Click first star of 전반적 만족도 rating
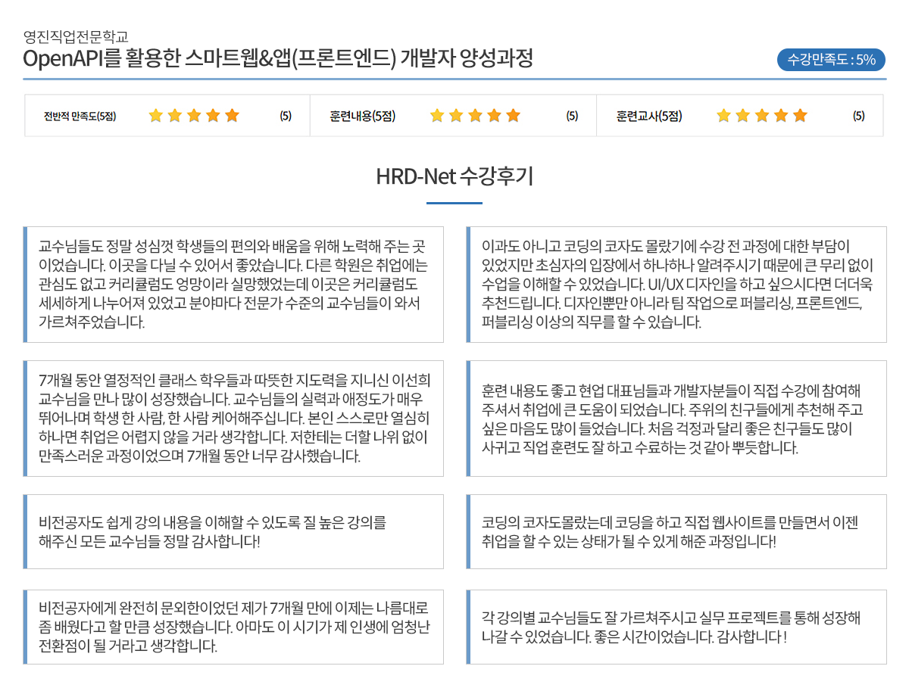909x691 pixels. 155,116
